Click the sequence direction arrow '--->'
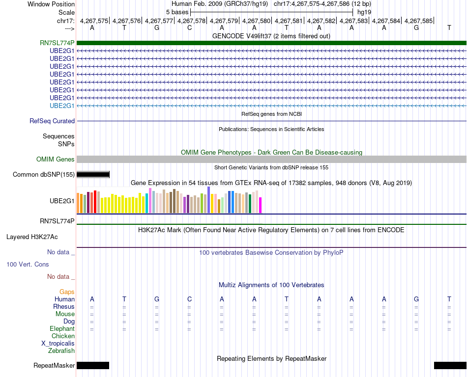 point(69,28)
